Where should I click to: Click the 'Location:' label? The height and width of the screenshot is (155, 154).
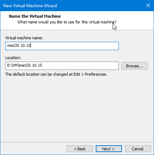pyautogui.click(x=13, y=58)
